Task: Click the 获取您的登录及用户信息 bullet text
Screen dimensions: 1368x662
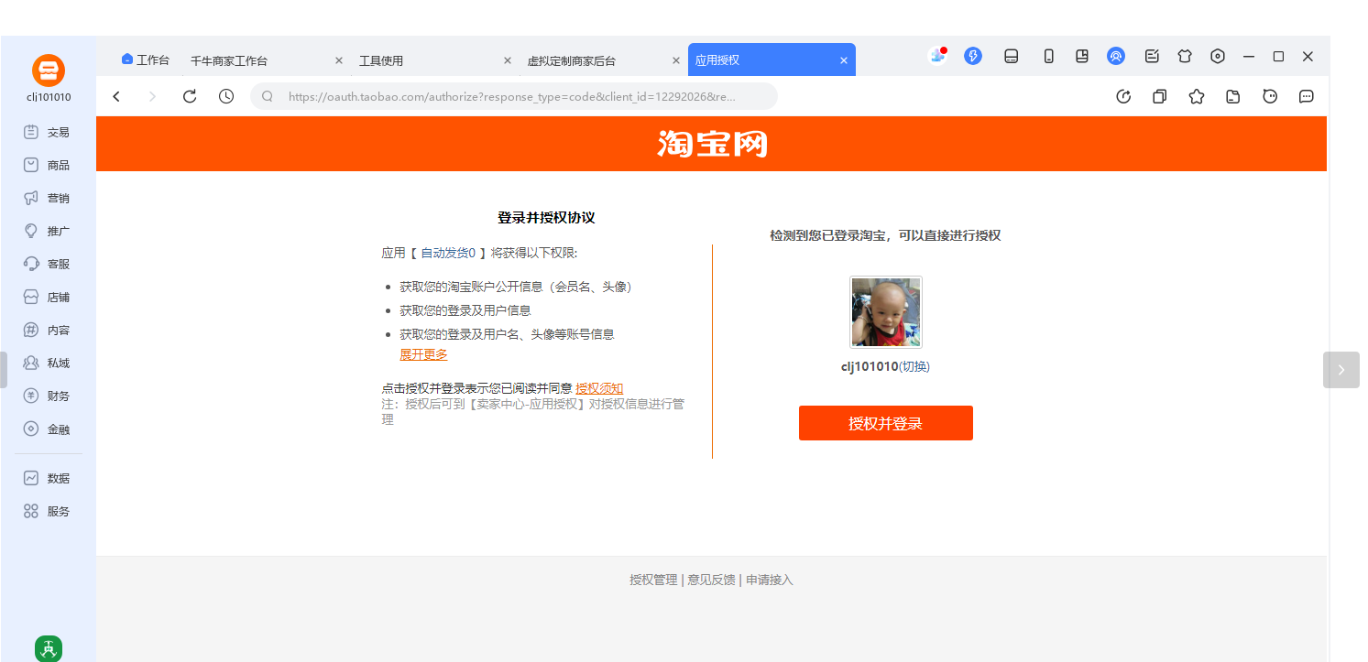Action: (465, 310)
